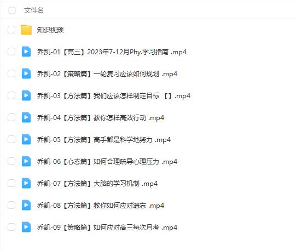This screenshot has width=296, height=250.
Task: Click video icon for 乔凯-06 file
Action: [26, 161]
